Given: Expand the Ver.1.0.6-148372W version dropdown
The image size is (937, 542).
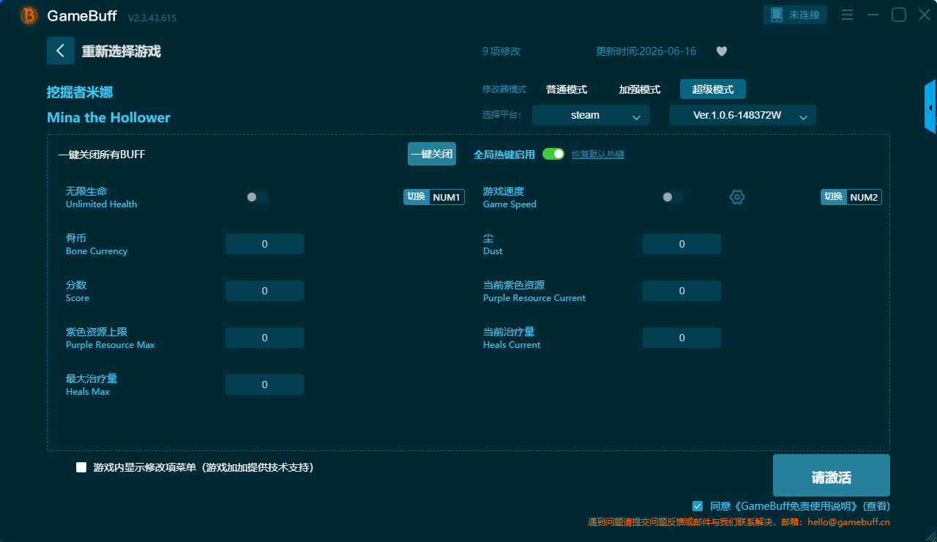Looking at the screenshot, I should click(743, 115).
